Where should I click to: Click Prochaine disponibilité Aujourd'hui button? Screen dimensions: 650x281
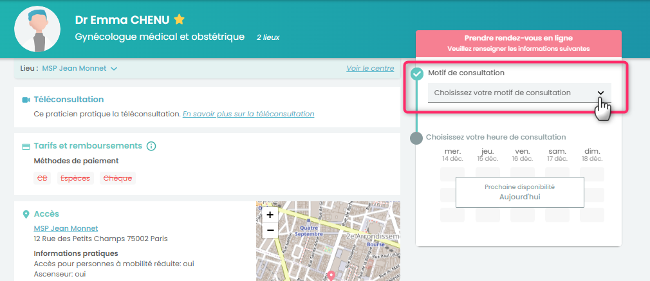click(519, 192)
